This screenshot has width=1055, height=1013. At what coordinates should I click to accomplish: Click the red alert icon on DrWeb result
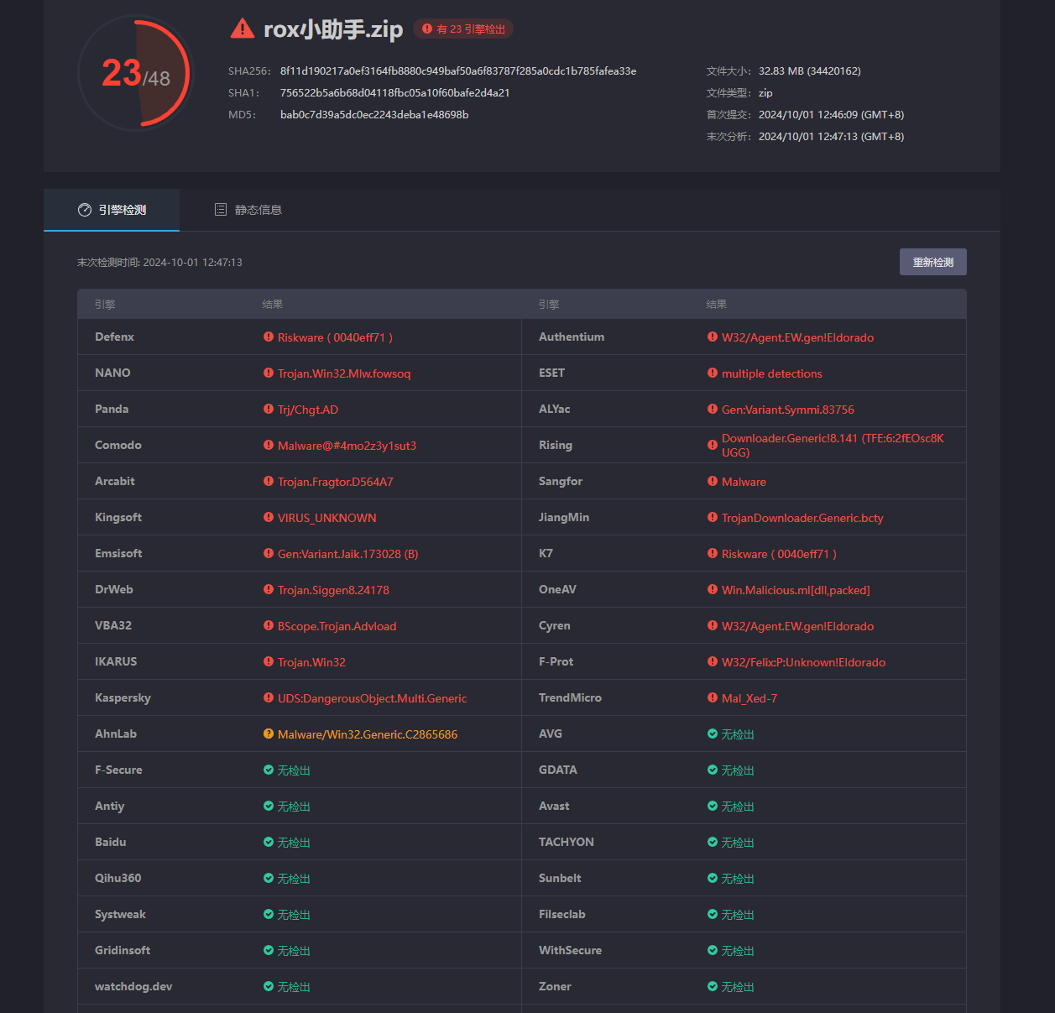tap(269, 590)
